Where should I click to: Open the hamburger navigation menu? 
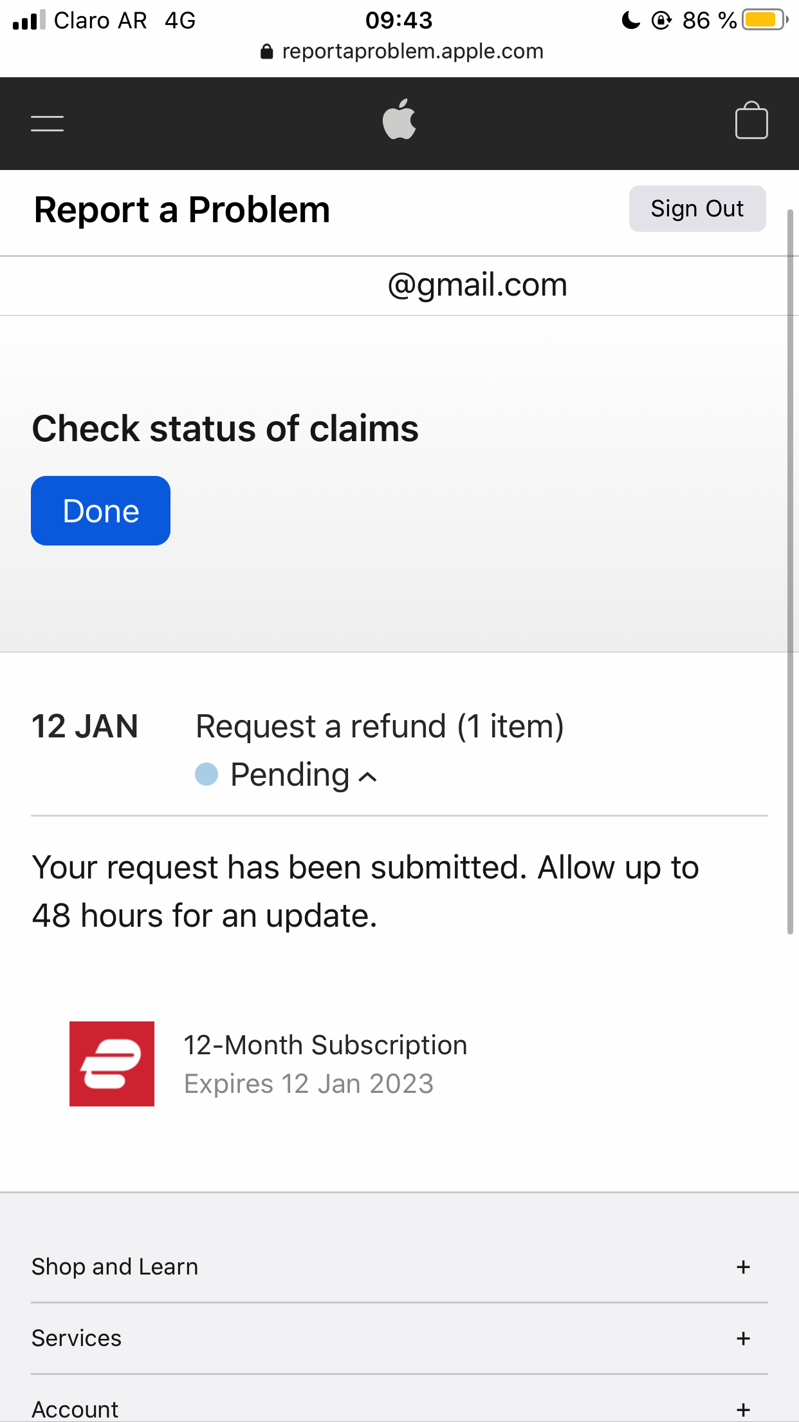point(47,123)
